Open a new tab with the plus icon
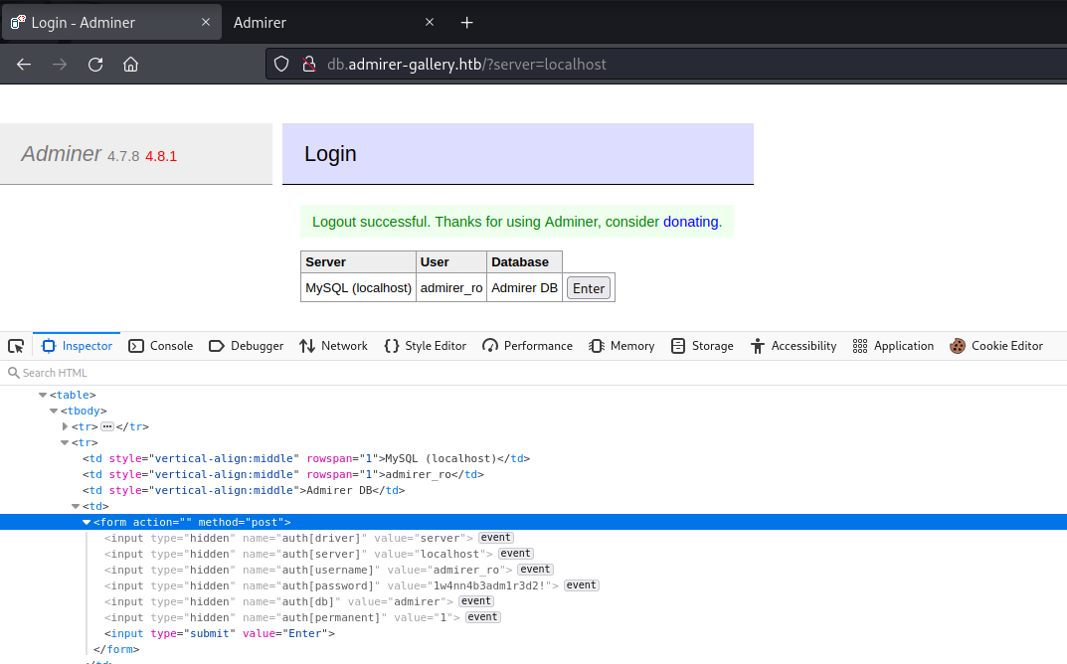This screenshot has width=1067, height=664. point(466,22)
